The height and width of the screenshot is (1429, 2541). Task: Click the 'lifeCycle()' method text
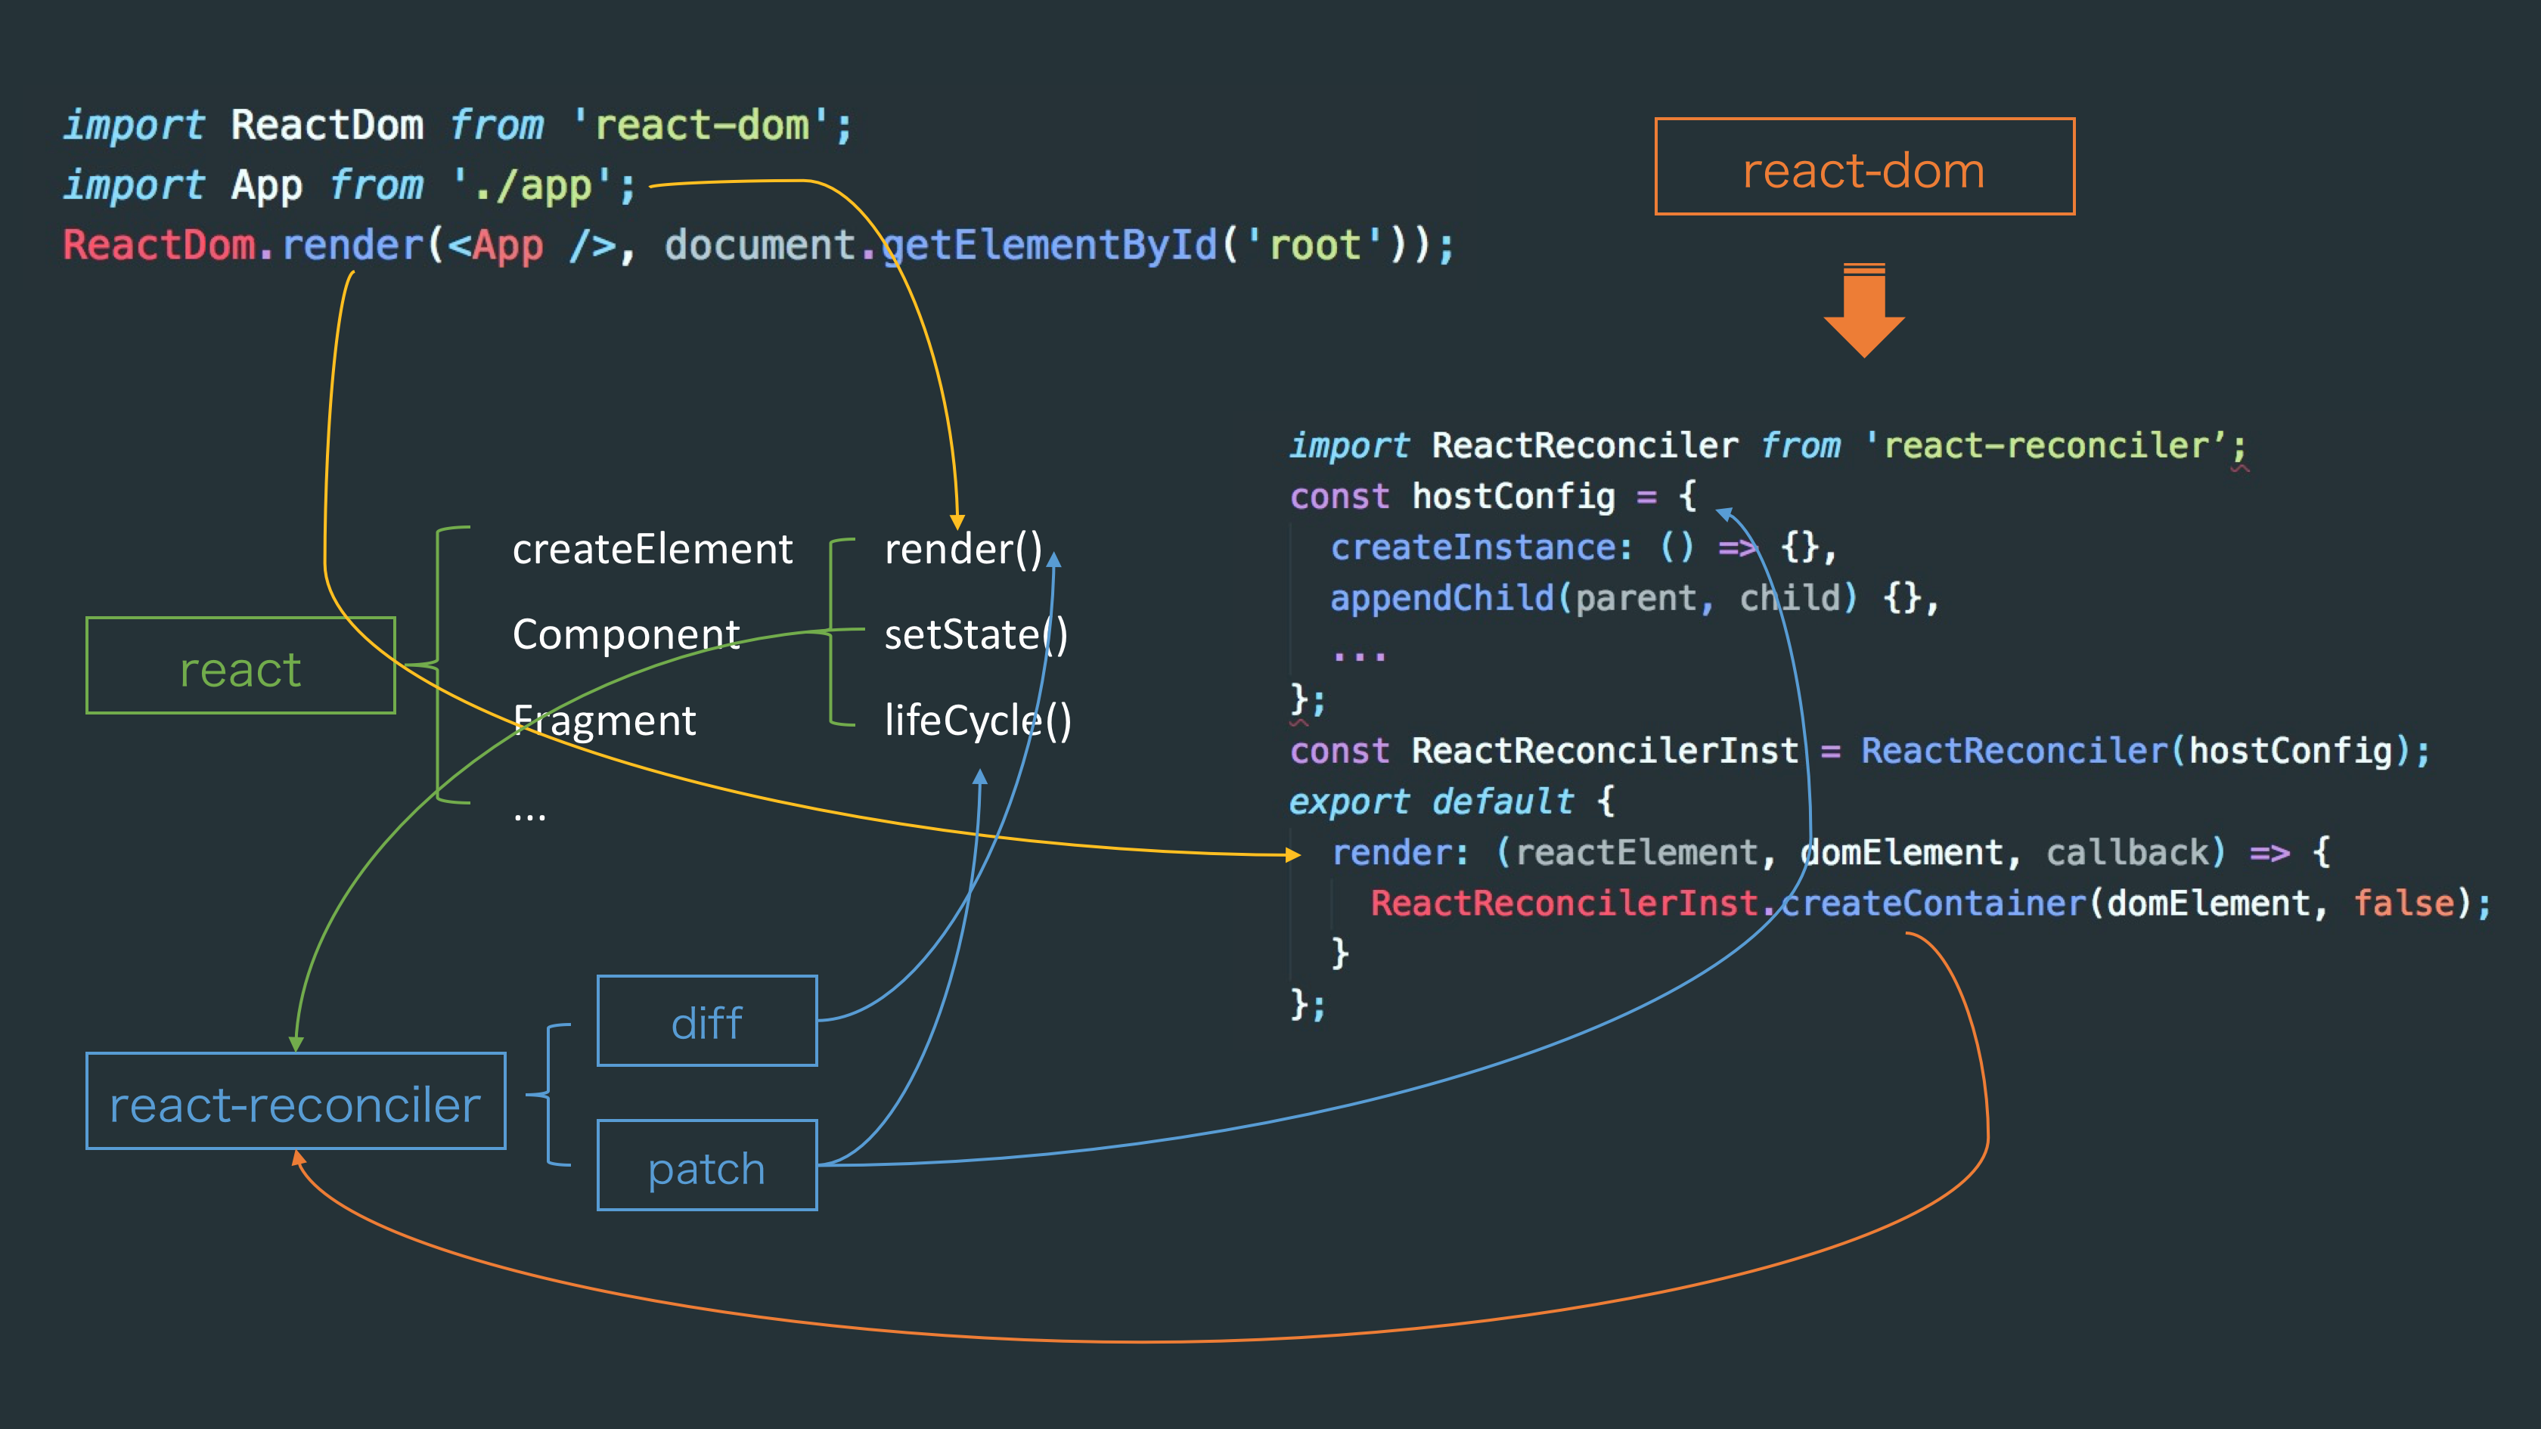click(x=978, y=721)
